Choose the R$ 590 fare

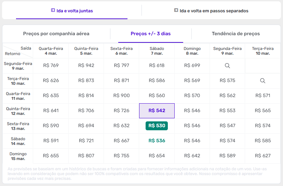pos(51,125)
